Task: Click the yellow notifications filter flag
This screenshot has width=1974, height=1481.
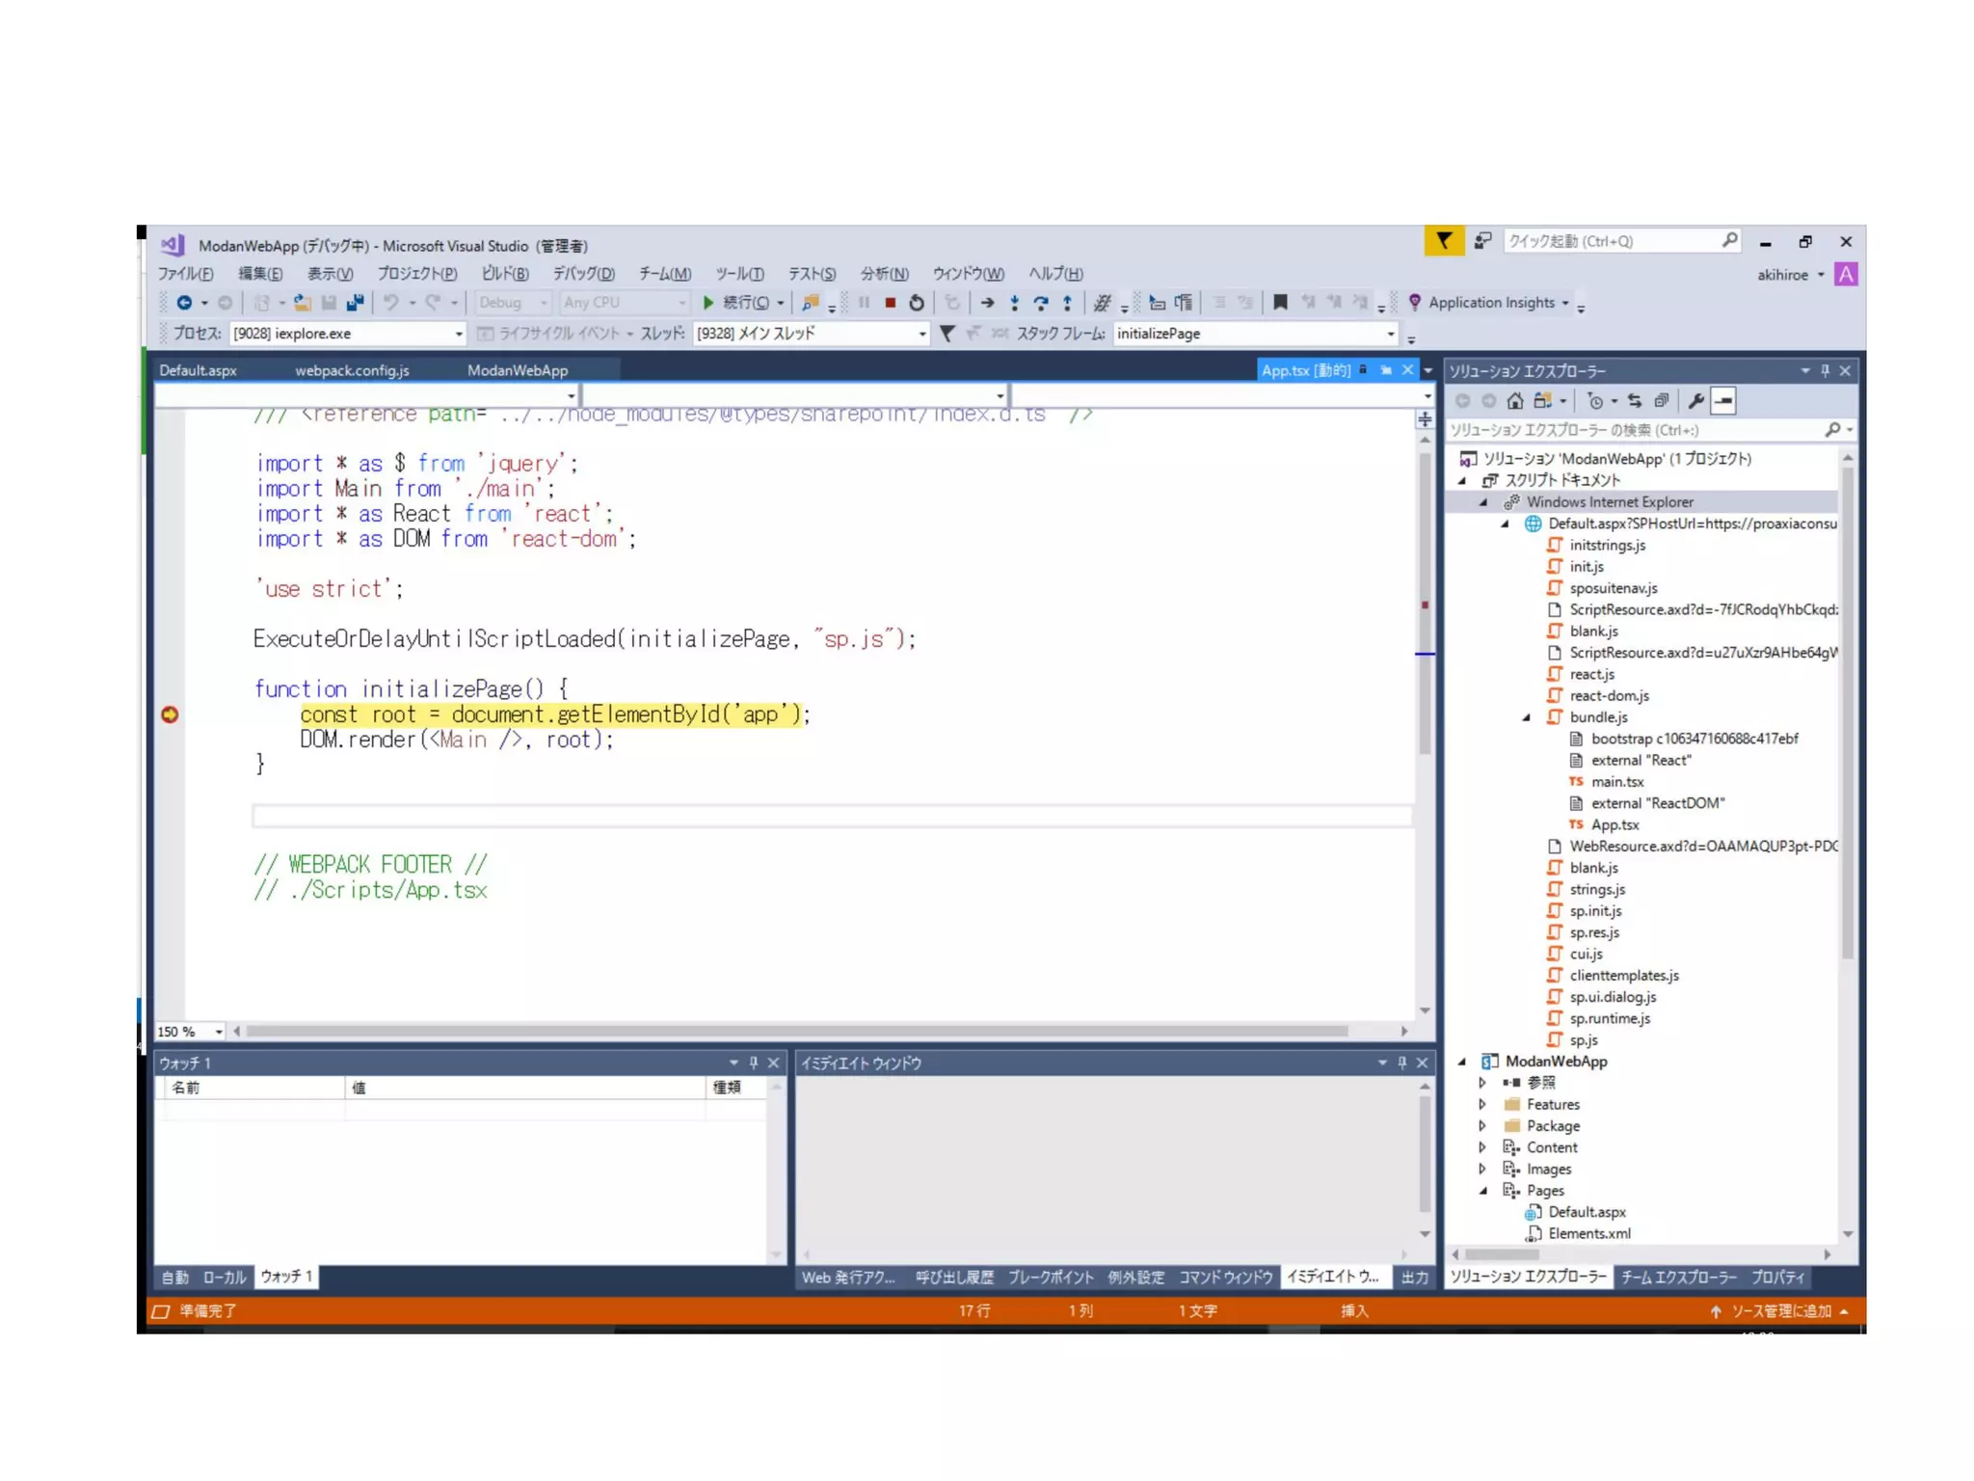Action: pos(1443,241)
